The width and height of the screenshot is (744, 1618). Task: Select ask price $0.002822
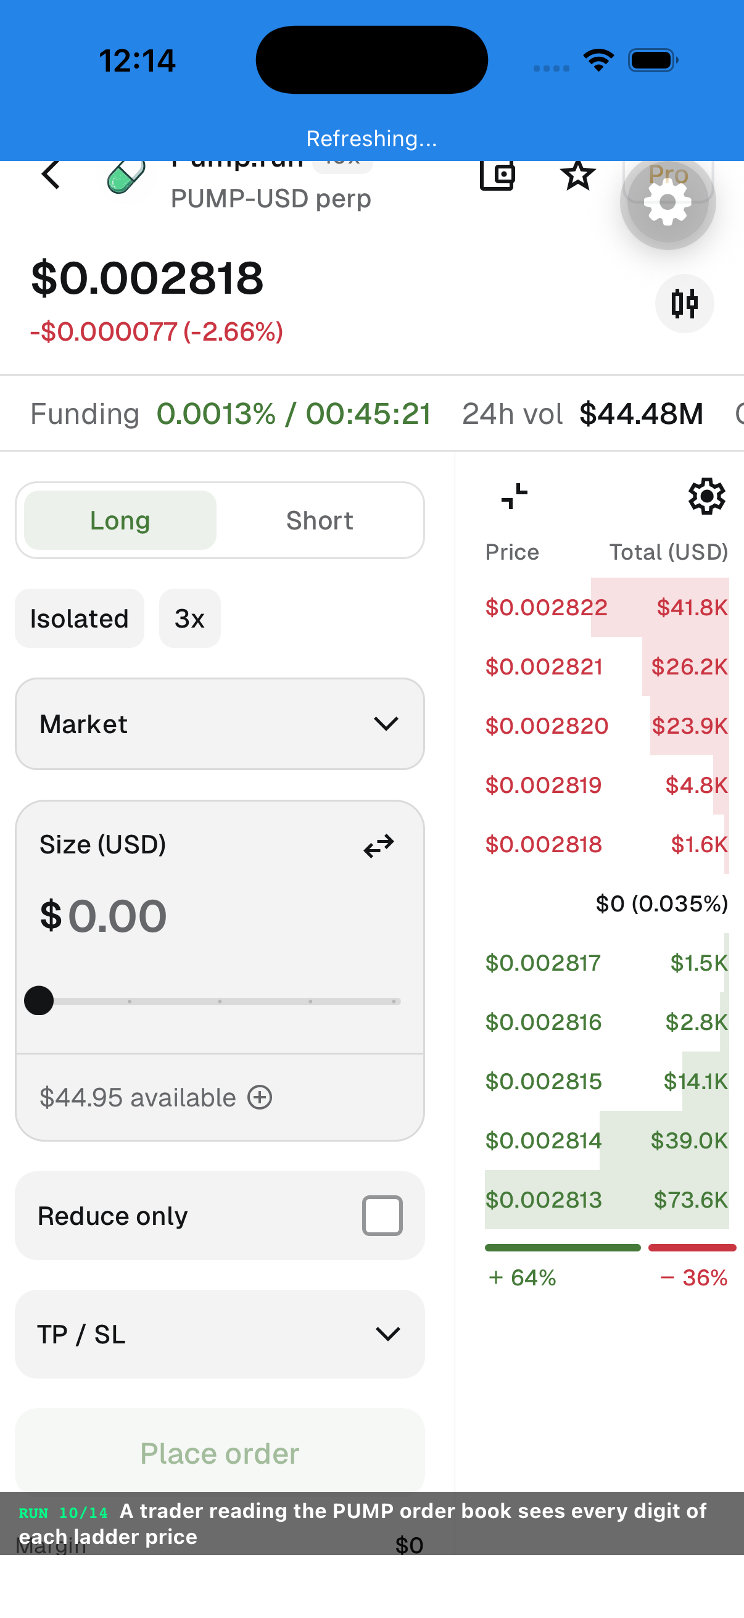[546, 607]
